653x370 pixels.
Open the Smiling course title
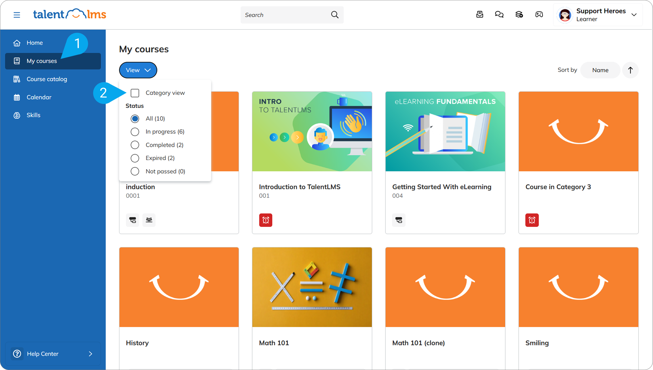pos(537,343)
